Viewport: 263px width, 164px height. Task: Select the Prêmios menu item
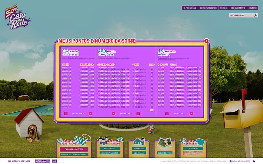tap(224, 8)
